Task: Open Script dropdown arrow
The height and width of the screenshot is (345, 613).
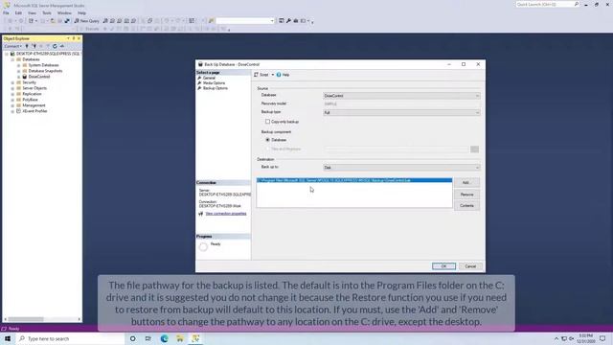Action: pos(272,75)
